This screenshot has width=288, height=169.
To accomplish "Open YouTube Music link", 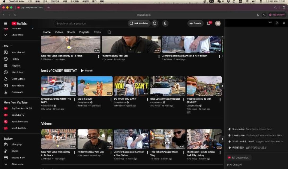I will [20, 121].
